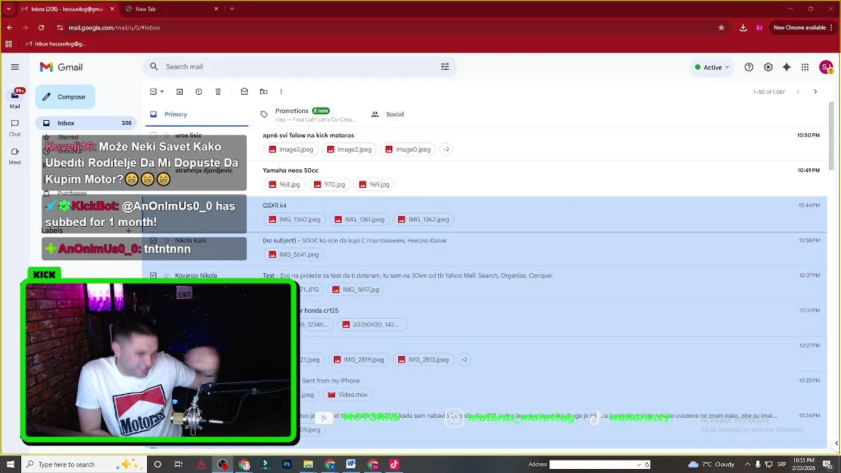Viewport: 841px width, 473px height.
Task: Click New Chrome available update button
Action: 804,28
